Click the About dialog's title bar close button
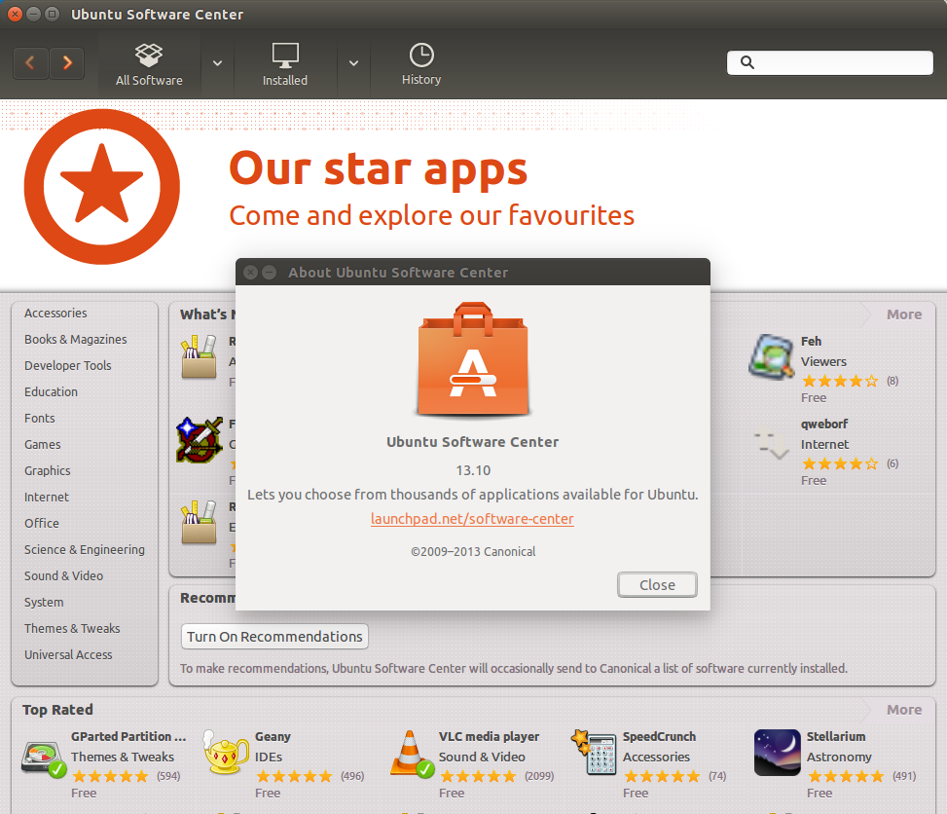947x814 pixels. (251, 273)
